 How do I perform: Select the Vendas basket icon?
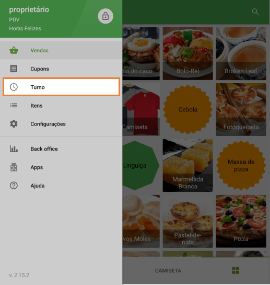[14, 50]
